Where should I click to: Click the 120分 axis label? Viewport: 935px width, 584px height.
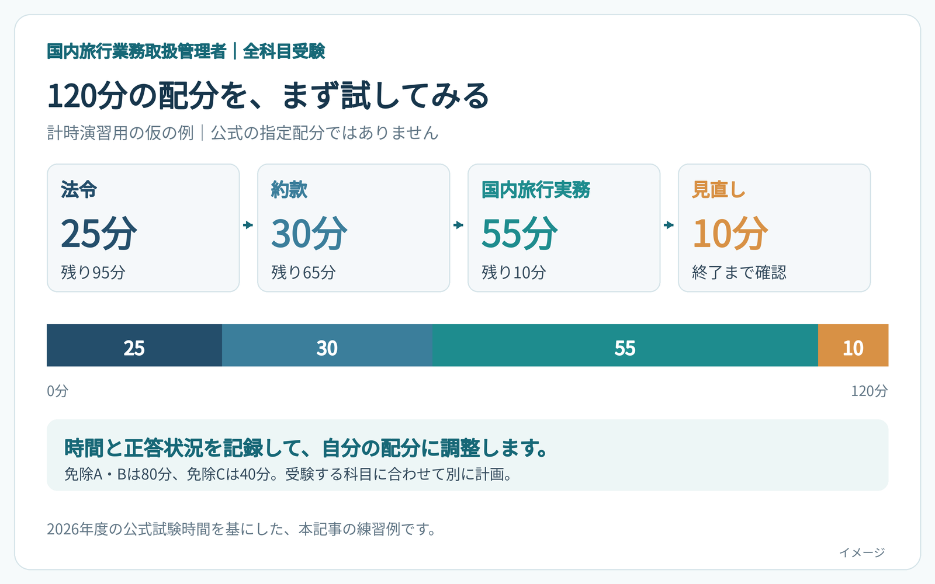point(870,391)
